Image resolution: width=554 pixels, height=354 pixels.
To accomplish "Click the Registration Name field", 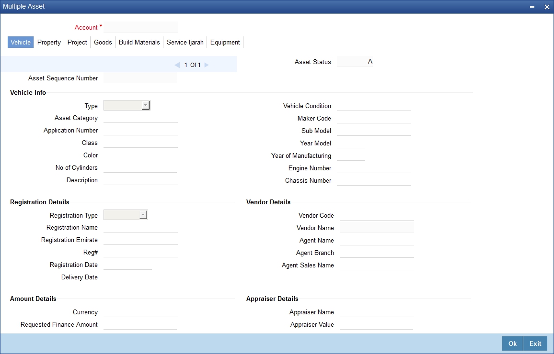I will coord(140,227).
